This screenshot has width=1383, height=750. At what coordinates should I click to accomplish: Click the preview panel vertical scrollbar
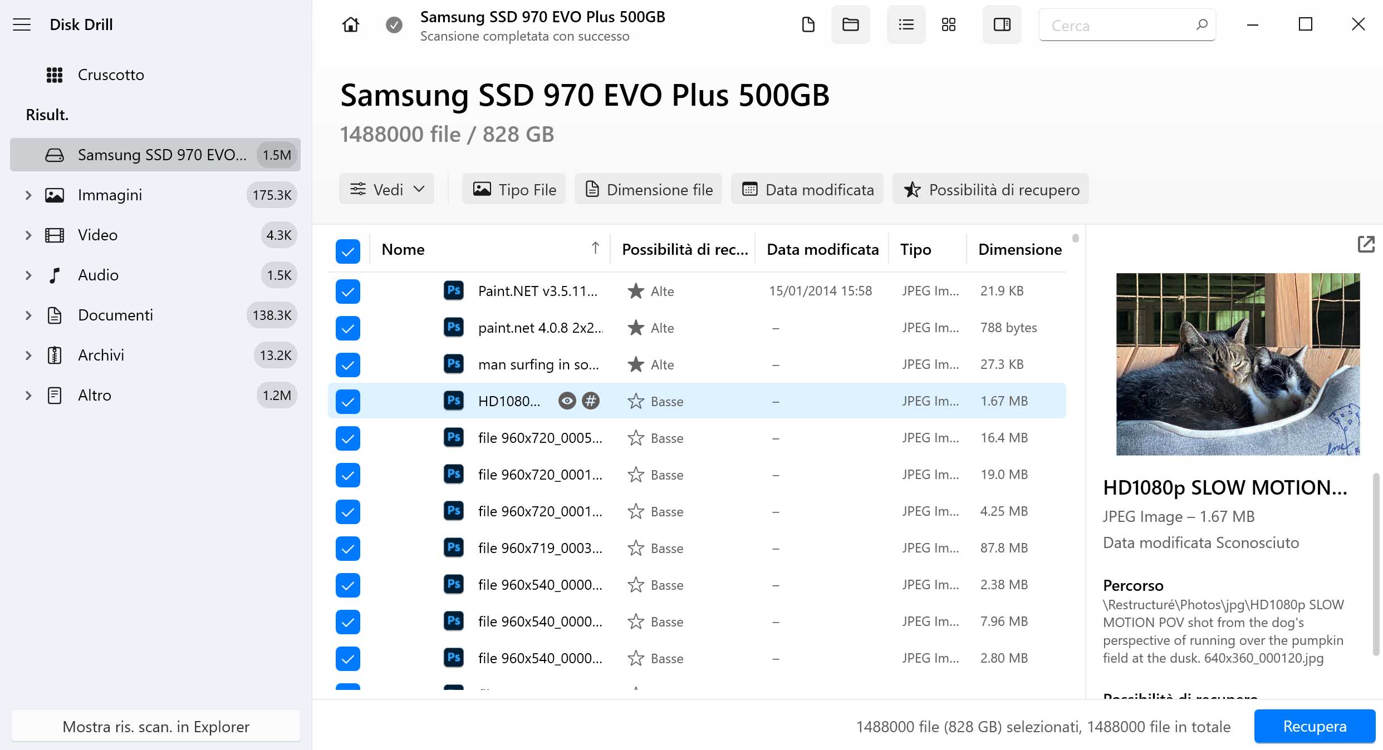click(1376, 565)
